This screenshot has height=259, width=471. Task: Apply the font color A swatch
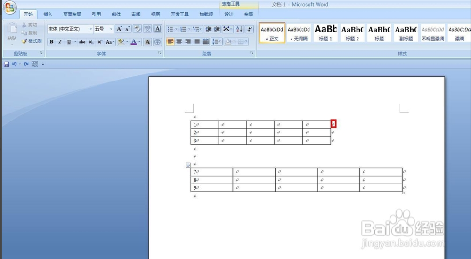(134, 42)
